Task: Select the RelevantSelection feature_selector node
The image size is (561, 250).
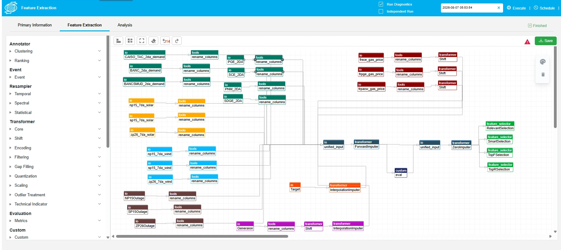Action: pyautogui.click(x=500, y=126)
